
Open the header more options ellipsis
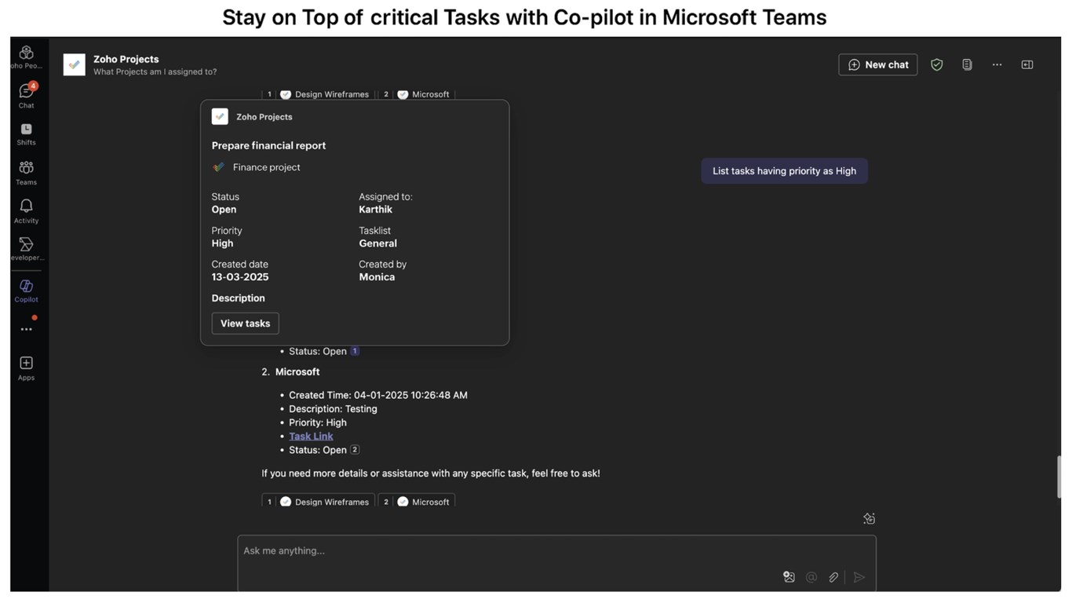click(997, 64)
